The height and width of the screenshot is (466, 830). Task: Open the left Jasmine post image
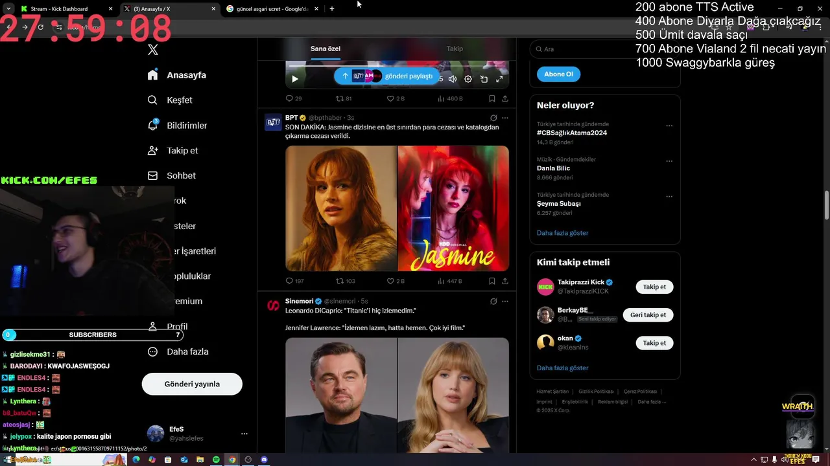pos(341,208)
